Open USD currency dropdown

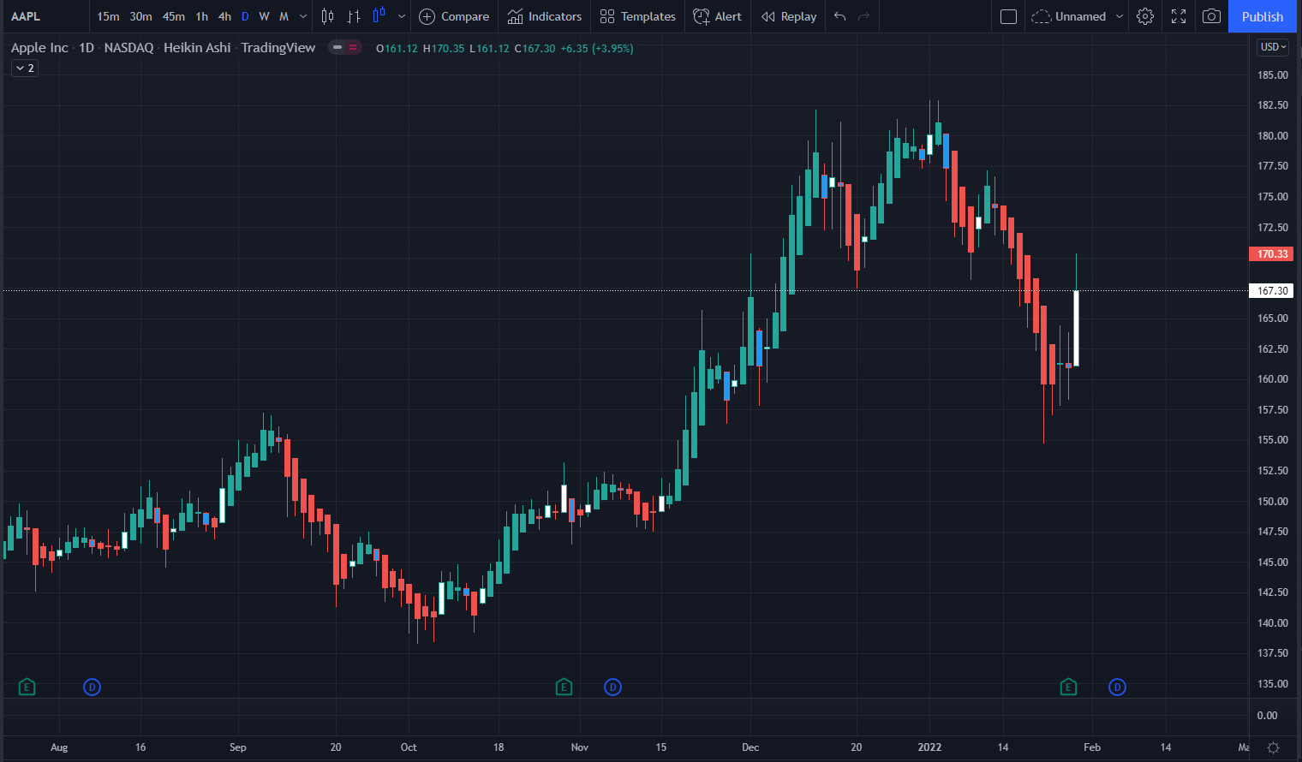click(1273, 47)
